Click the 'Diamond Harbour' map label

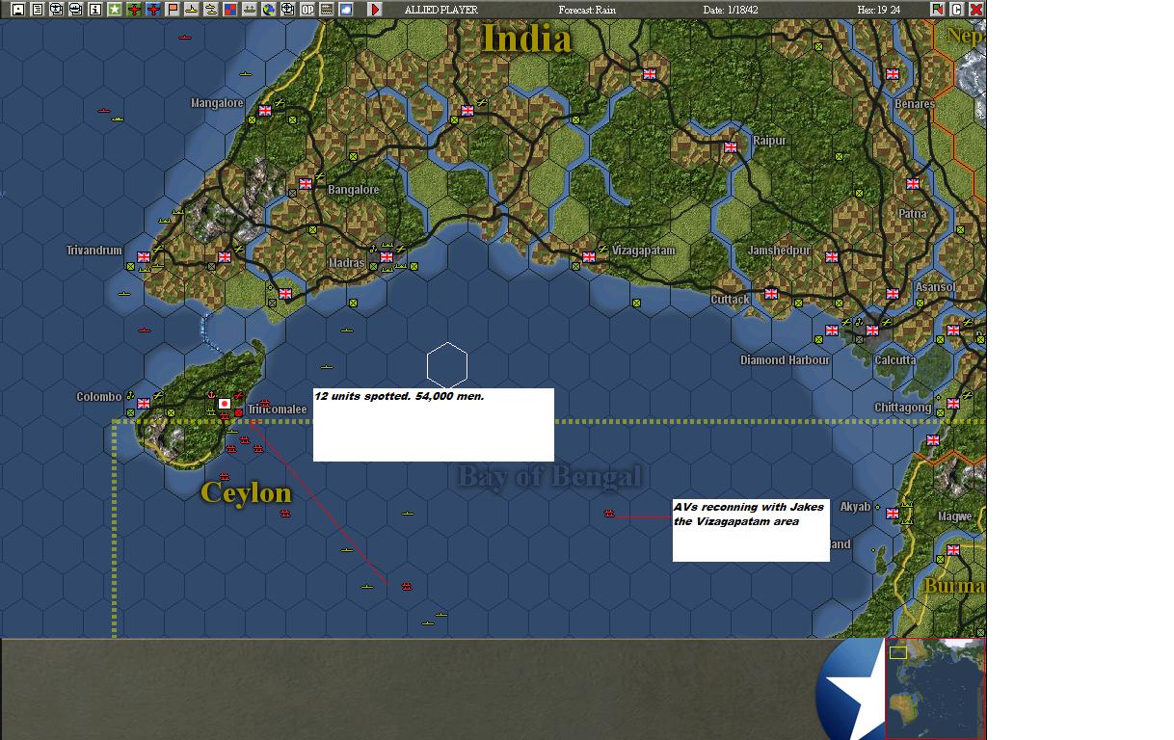pos(785,360)
